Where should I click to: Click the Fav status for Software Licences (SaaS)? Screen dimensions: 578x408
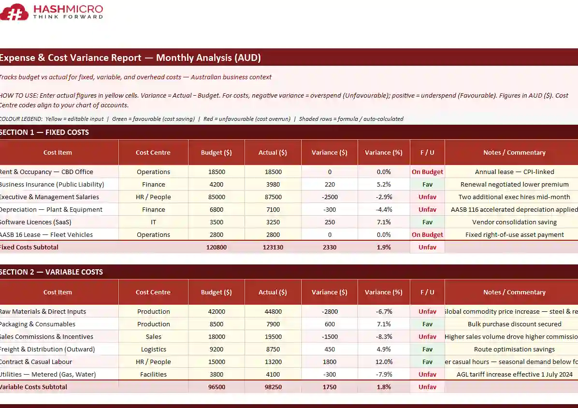pyautogui.click(x=427, y=222)
